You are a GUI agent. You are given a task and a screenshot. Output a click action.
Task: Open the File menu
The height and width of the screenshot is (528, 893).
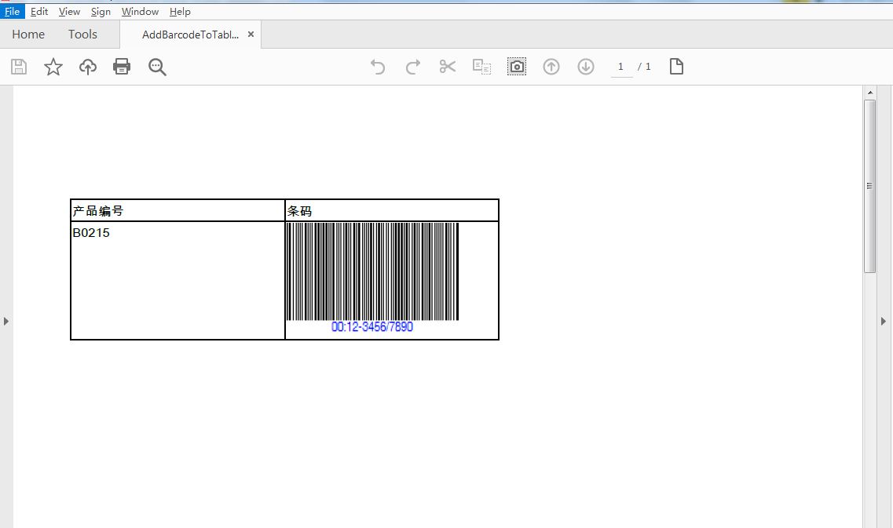point(12,12)
